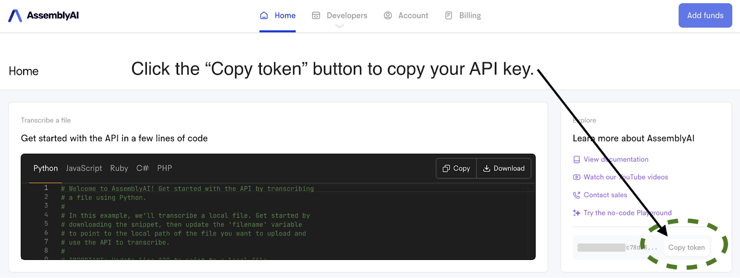Click the masked API token field
740x278 pixels.
617,248
